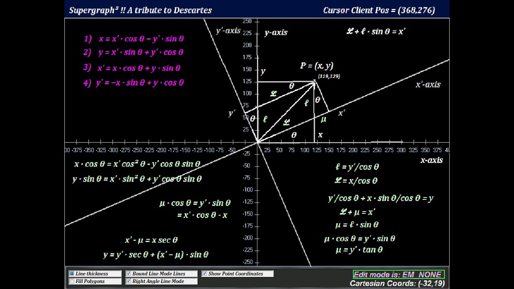Click the y-axis label
Image resolution: width=514 pixels, height=289 pixels.
276,33
